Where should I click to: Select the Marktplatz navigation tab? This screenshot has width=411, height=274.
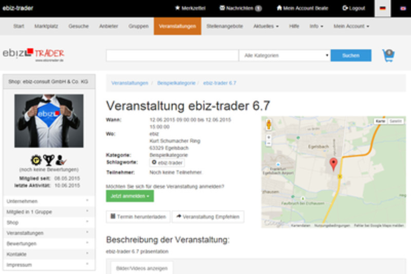(x=46, y=26)
